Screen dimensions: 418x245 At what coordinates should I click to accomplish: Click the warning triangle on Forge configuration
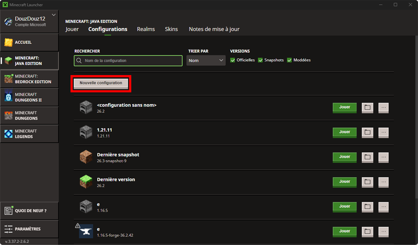[78, 226]
